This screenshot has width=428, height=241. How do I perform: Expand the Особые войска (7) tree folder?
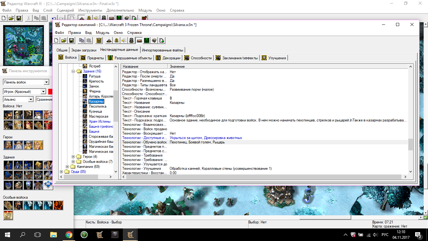pyautogui.click(x=73, y=162)
